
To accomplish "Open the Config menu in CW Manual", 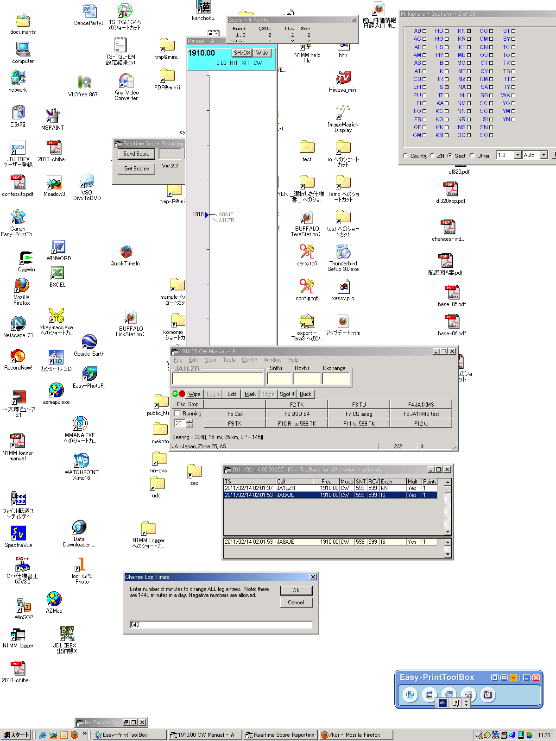I will (249, 360).
